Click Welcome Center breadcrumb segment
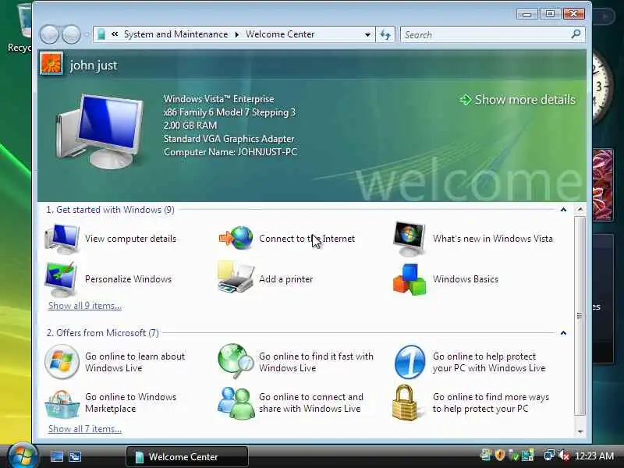 [x=280, y=34]
